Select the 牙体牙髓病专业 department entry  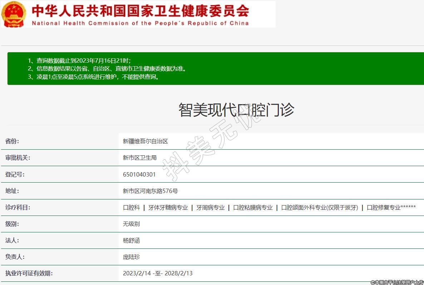pos(168,208)
